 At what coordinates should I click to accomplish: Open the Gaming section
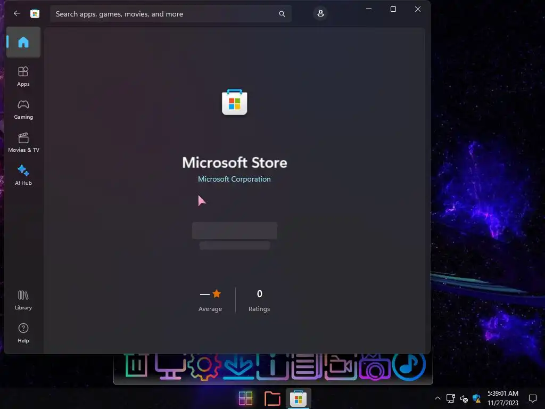tap(23, 109)
